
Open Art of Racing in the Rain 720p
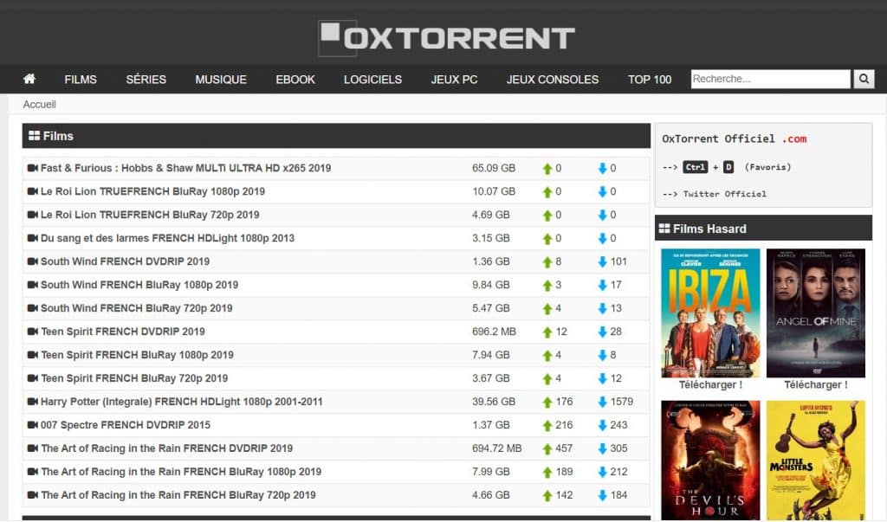(178, 495)
